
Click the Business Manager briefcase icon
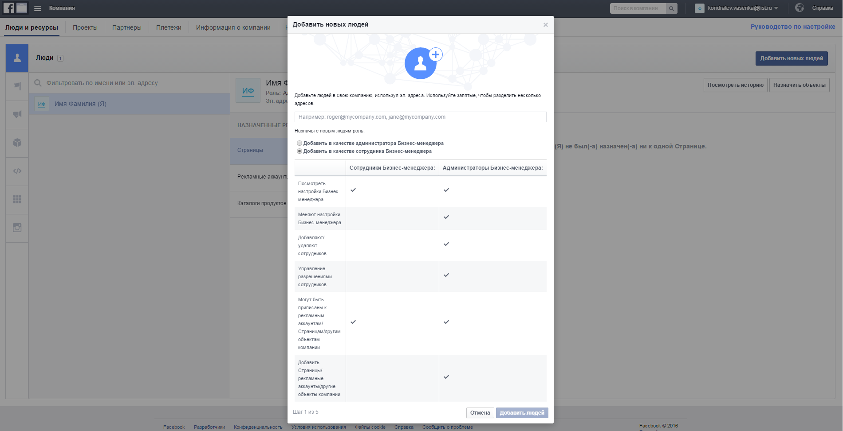point(22,8)
